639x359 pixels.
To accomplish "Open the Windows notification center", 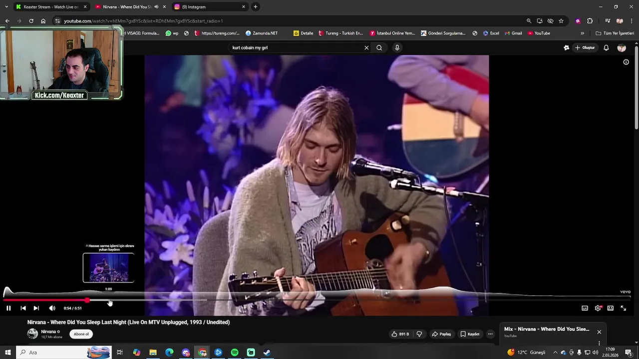I will [x=629, y=353].
